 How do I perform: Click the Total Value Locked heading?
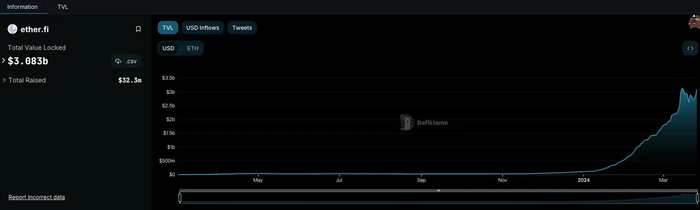click(37, 47)
